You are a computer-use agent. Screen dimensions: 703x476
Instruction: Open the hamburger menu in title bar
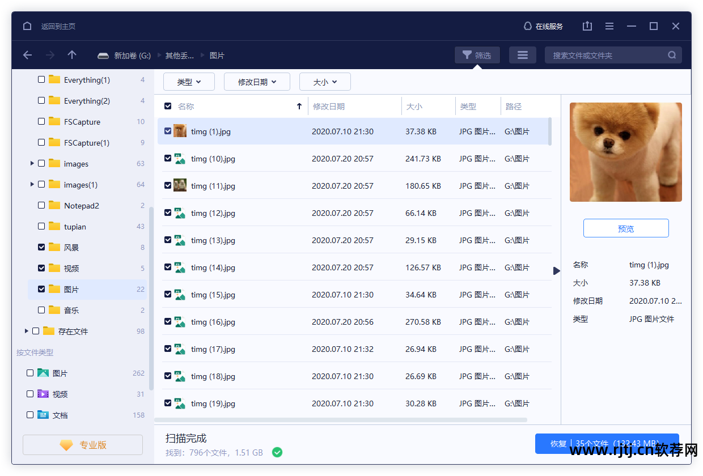[x=609, y=26]
